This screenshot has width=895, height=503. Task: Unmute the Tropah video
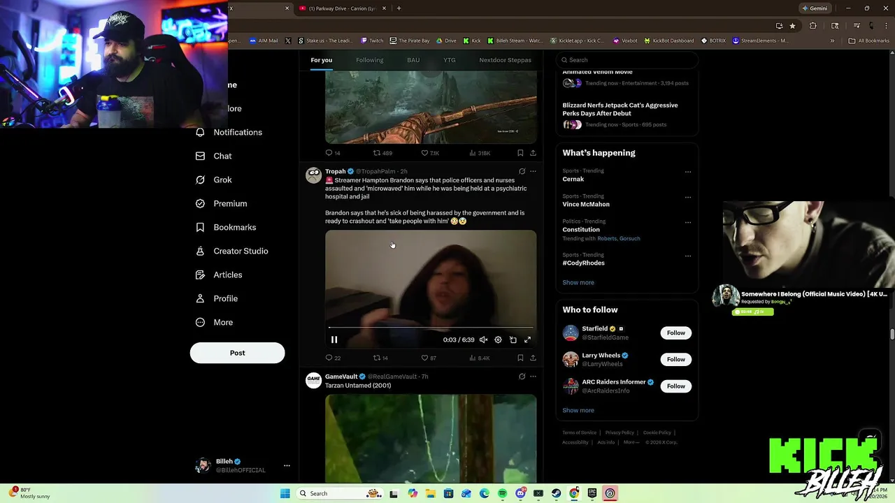(483, 340)
